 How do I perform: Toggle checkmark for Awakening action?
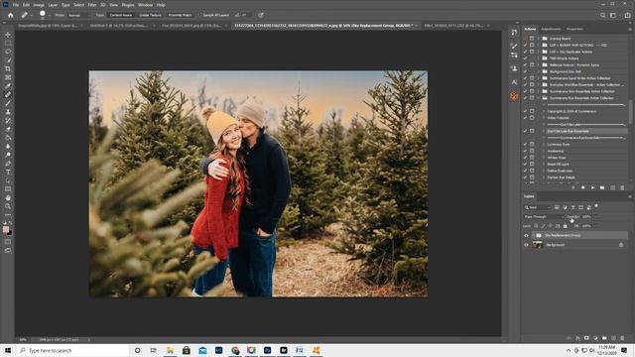pyautogui.click(x=525, y=151)
